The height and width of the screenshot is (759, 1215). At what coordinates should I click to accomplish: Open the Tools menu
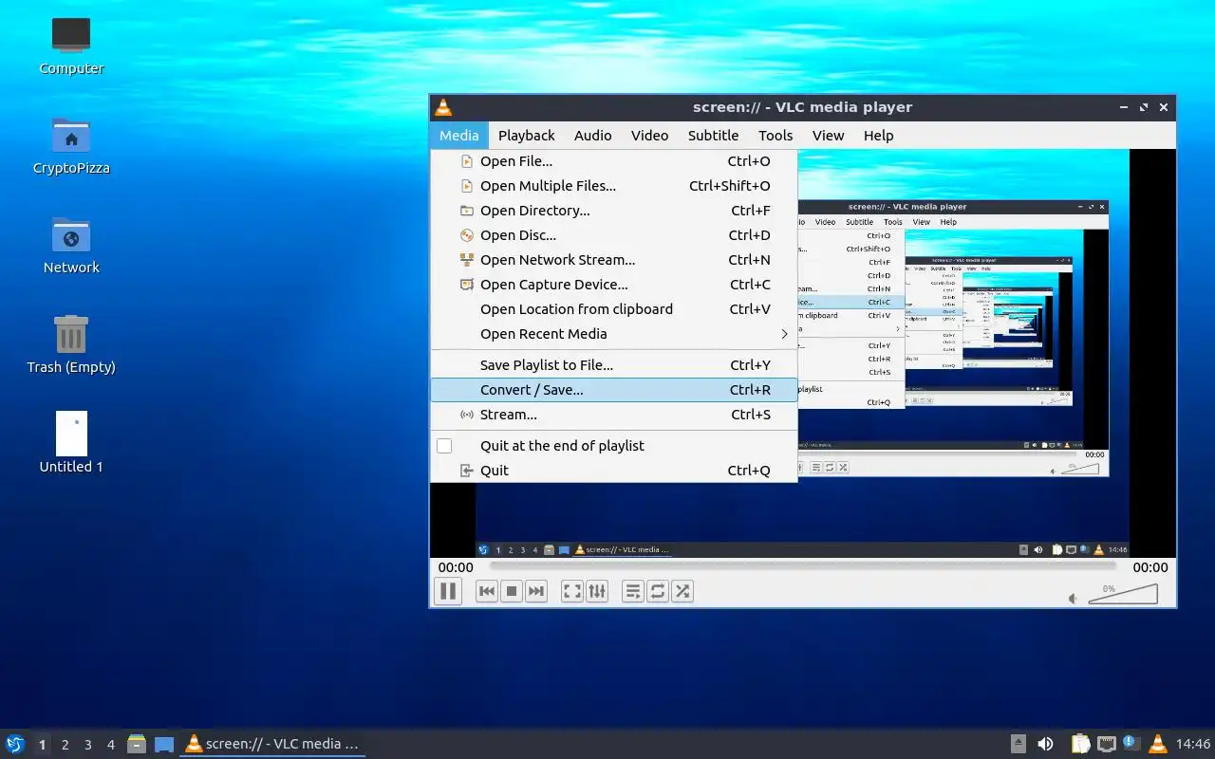click(776, 136)
